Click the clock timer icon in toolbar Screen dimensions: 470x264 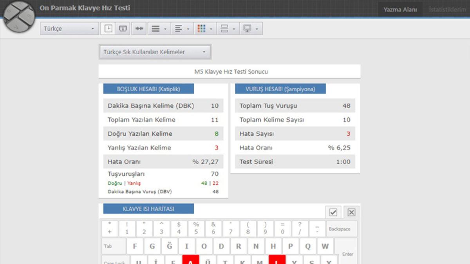tap(108, 29)
